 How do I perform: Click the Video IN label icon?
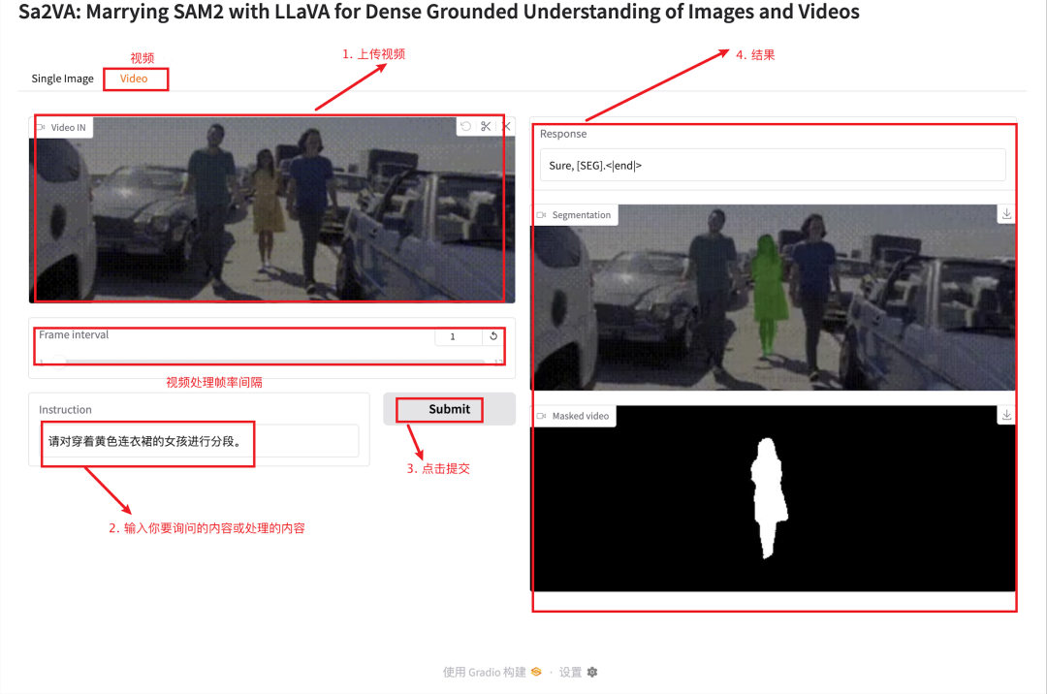(42, 127)
